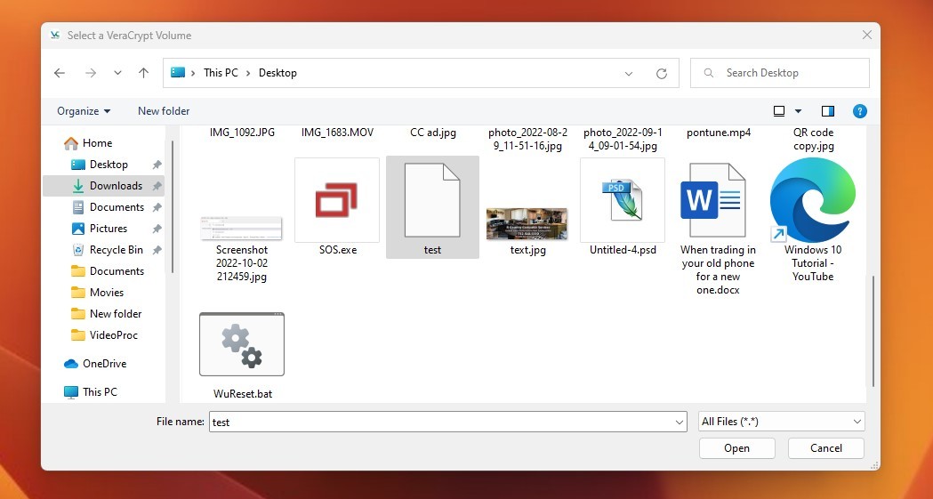The height and width of the screenshot is (499, 933).
Task: Select the Untitled-4.psd file icon
Action: pos(623,200)
